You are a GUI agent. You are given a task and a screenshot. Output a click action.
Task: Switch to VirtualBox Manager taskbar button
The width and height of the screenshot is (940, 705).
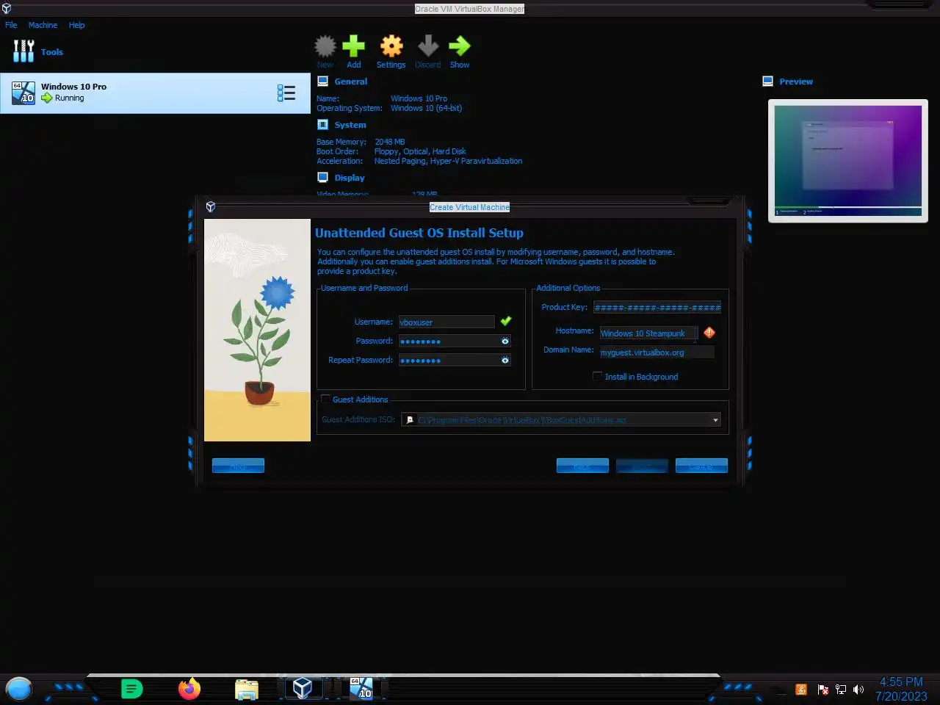[303, 688]
